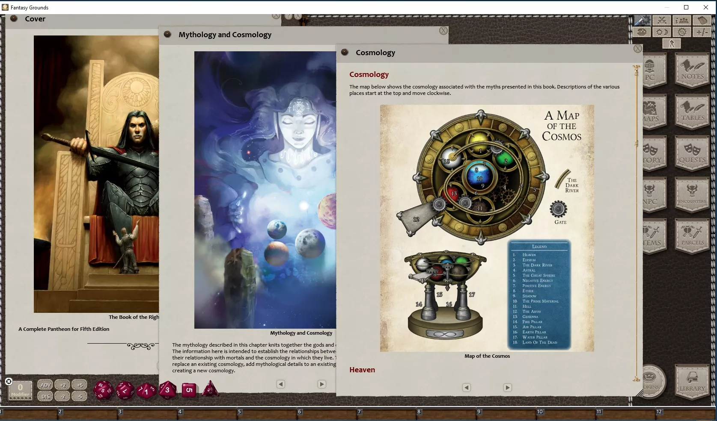Go to next page in Cosmology window

tap(507, 388)
